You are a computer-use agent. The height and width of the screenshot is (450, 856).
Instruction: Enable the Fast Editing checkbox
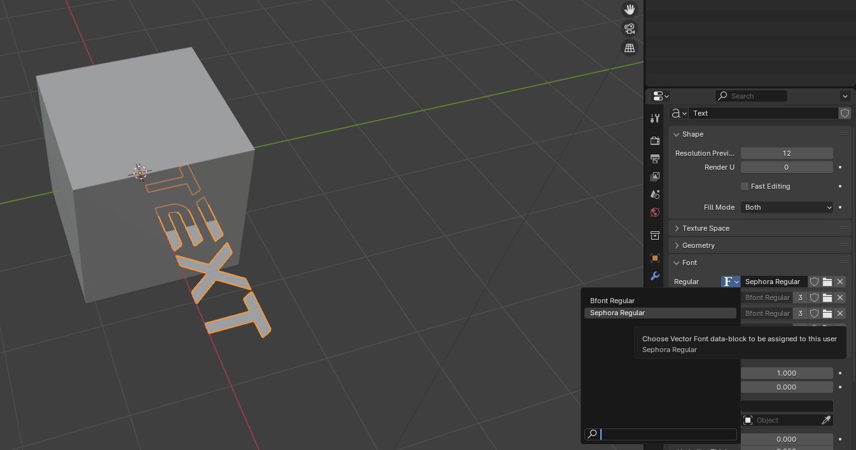(x=745, y=186)
